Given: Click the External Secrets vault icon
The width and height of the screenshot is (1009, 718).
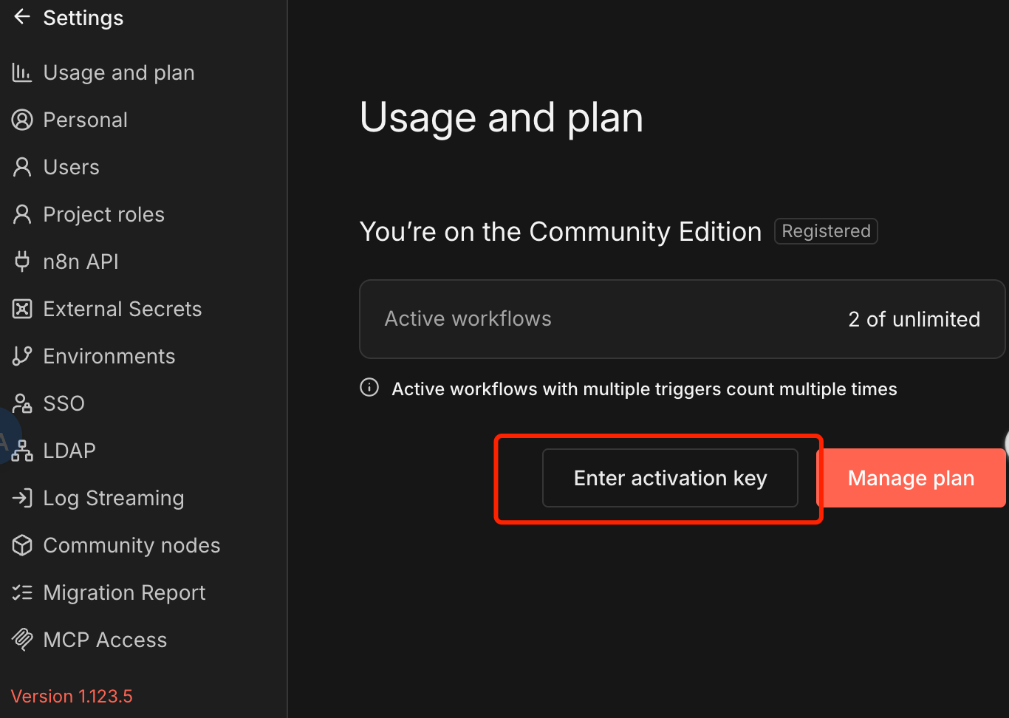Looking at the screenshot, I should [22, 309].
